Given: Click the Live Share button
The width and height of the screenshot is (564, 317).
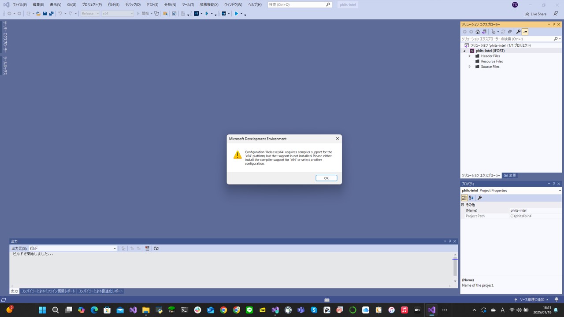Looking at the screenshot, I should pos(535,14).
